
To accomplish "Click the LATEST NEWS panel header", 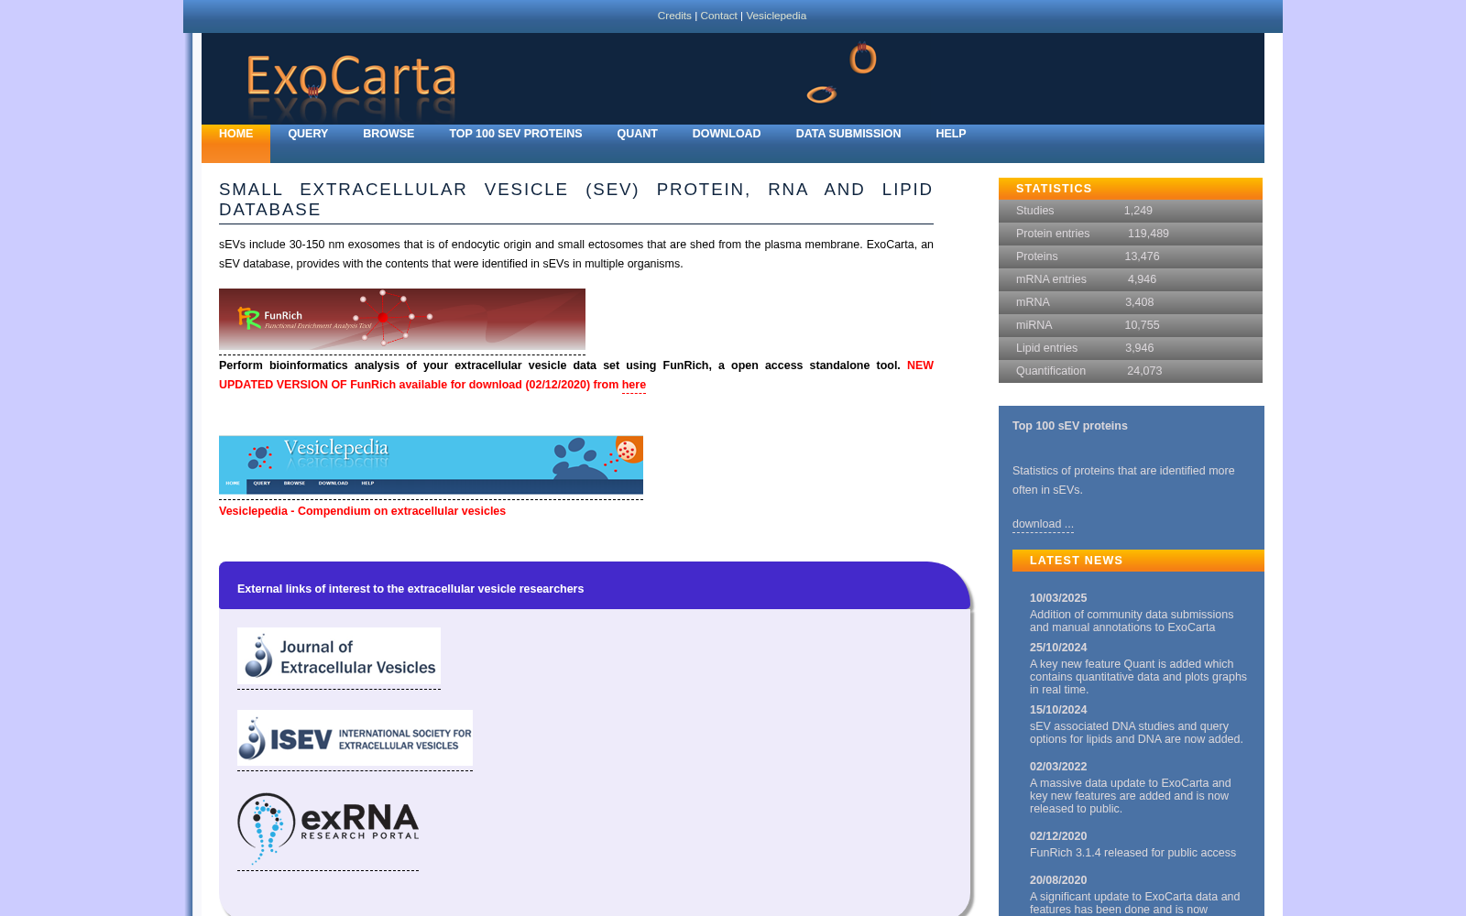I will point(1138,561).
